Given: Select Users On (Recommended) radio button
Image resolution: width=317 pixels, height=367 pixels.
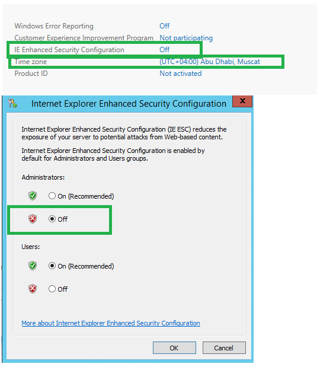Looking at the screenshot, I should pyautogui.click(x=52, y=266).
